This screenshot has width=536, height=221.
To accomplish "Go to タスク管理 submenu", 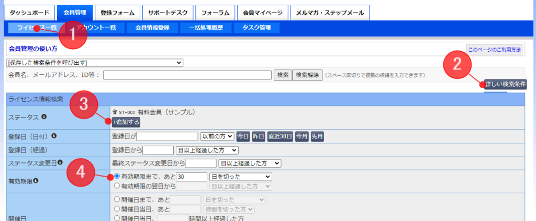I will click(x=256, y=28).
